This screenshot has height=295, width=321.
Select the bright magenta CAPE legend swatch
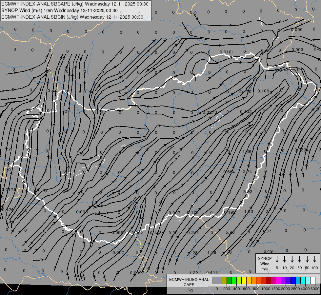pyautogui.click(x=278, y=281)
